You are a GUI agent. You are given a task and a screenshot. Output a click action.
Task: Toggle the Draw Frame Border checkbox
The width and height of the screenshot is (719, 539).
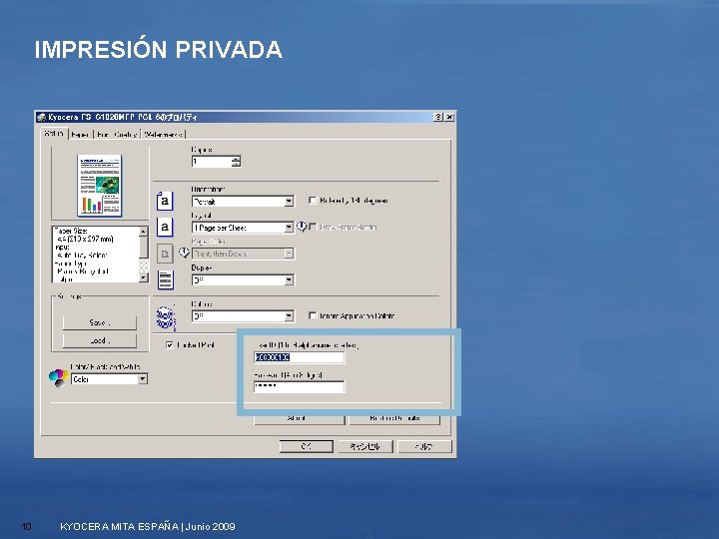point(313,227)
